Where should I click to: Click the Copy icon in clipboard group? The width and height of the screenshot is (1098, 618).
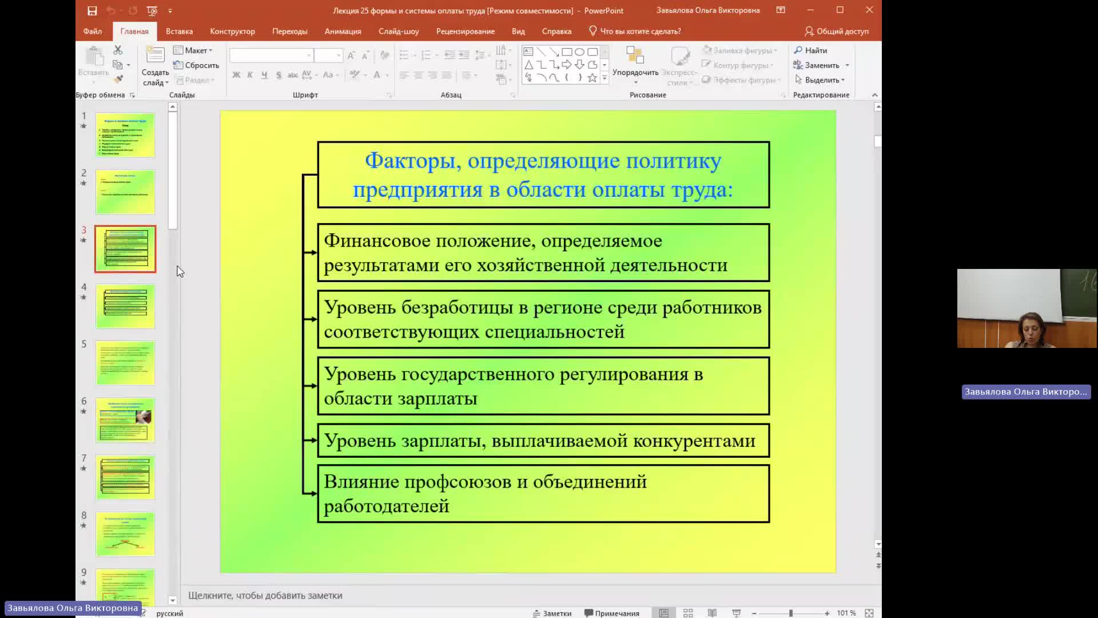point(118,65)
